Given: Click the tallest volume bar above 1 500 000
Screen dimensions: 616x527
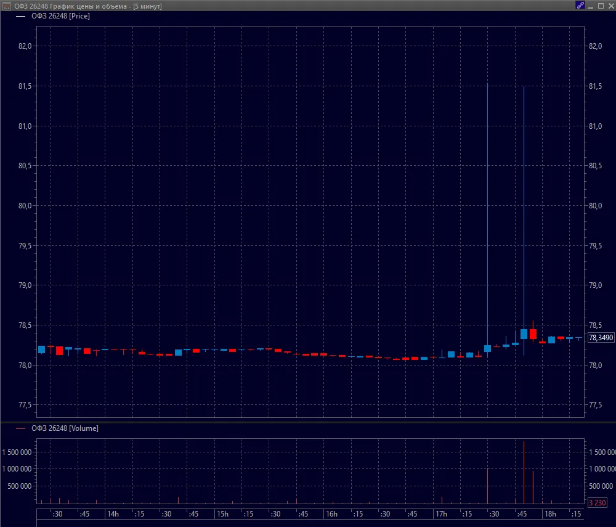Looking at the screenshot, I should pyautogui.click(x=524, y=472).
